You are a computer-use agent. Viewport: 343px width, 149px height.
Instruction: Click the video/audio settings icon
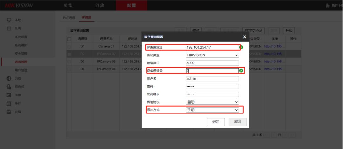coord(9,87)
